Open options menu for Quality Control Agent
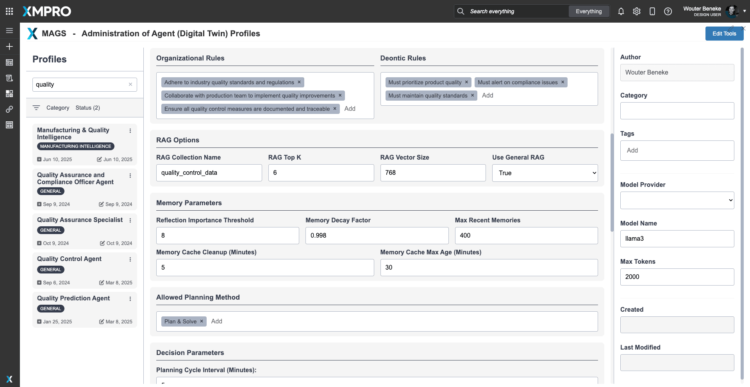 130,259
